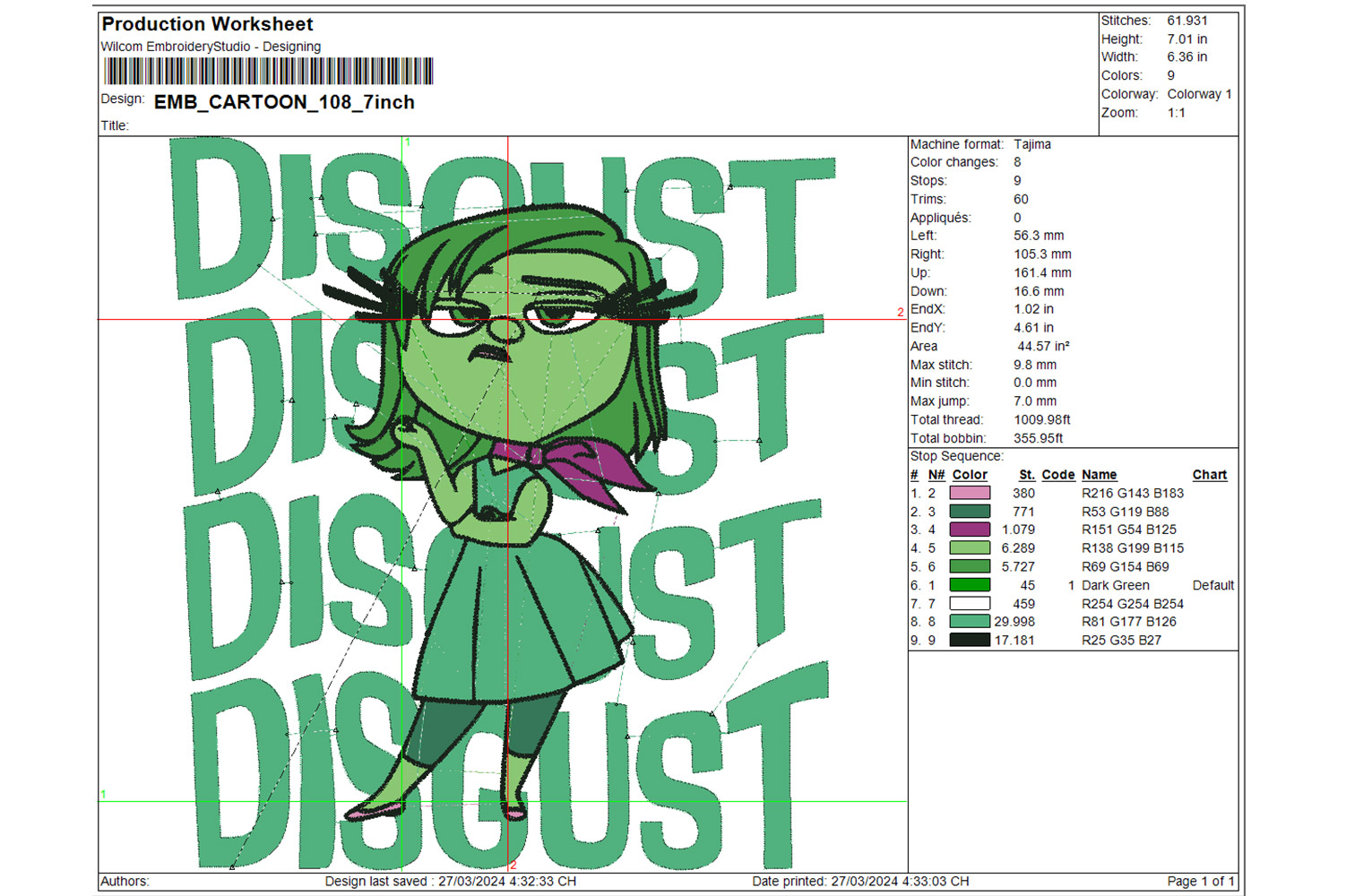Click the barcode under the worksheet title
The image size is (1346, 896).
pyautogui.click(x=268, y=72)
